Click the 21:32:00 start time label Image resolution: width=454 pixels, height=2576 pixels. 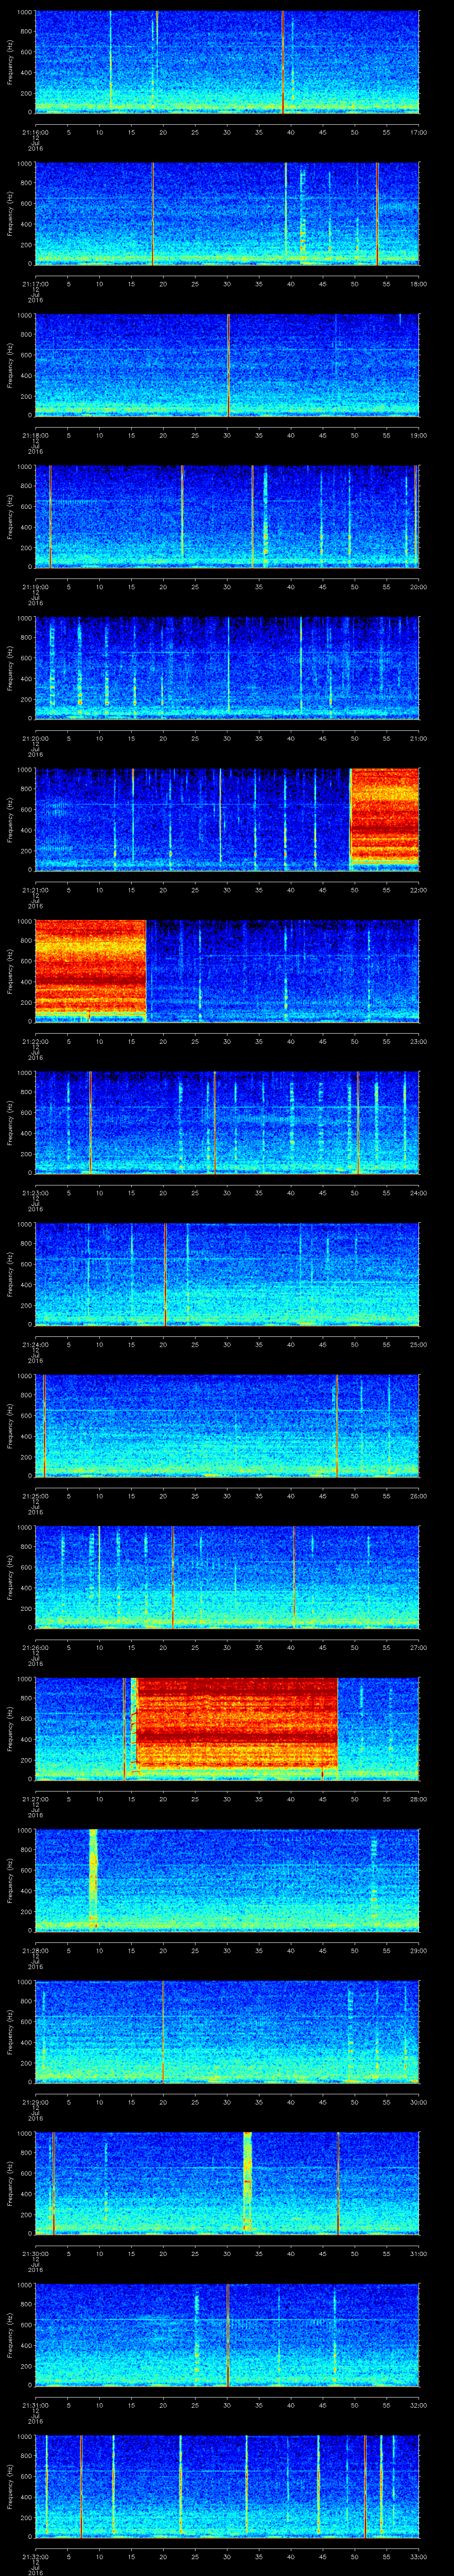tap(35, 2557)
